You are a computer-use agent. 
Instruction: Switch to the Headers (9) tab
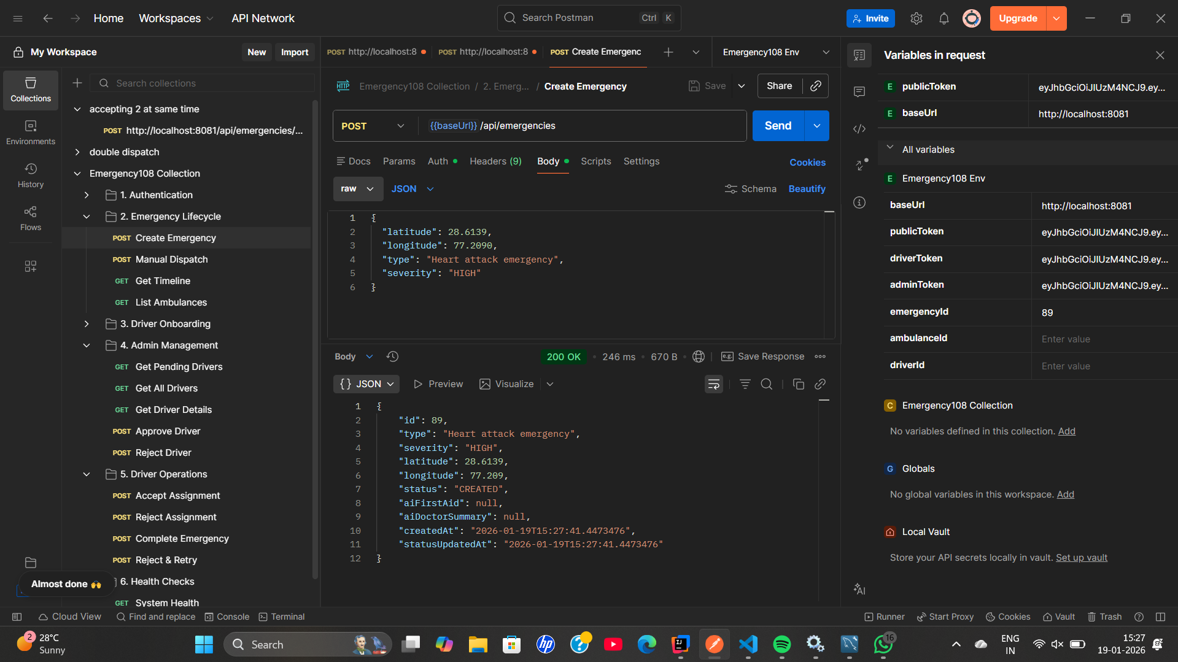(x=495, y=161)
